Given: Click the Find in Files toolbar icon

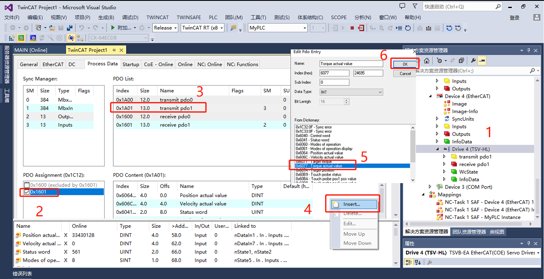Looking at the screenshot, I should click(x=233, y=28).
